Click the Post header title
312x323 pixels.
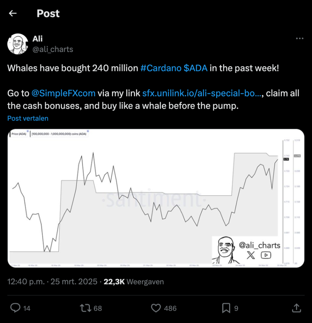point(48,13)
